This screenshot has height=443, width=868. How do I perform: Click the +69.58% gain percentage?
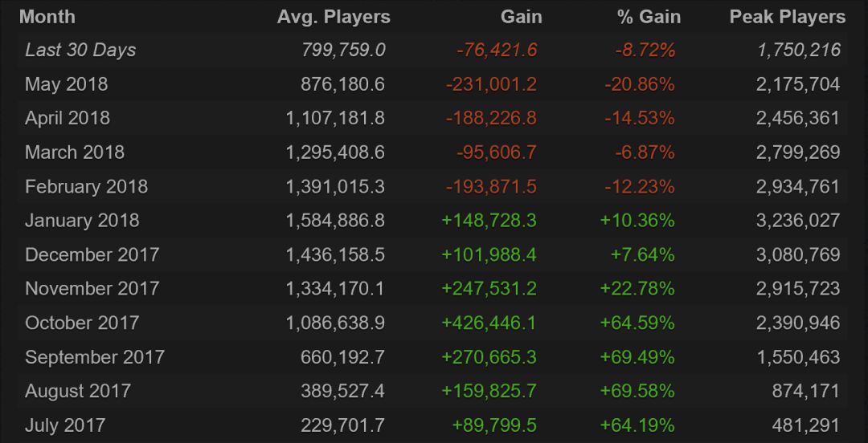pos(637,391)
